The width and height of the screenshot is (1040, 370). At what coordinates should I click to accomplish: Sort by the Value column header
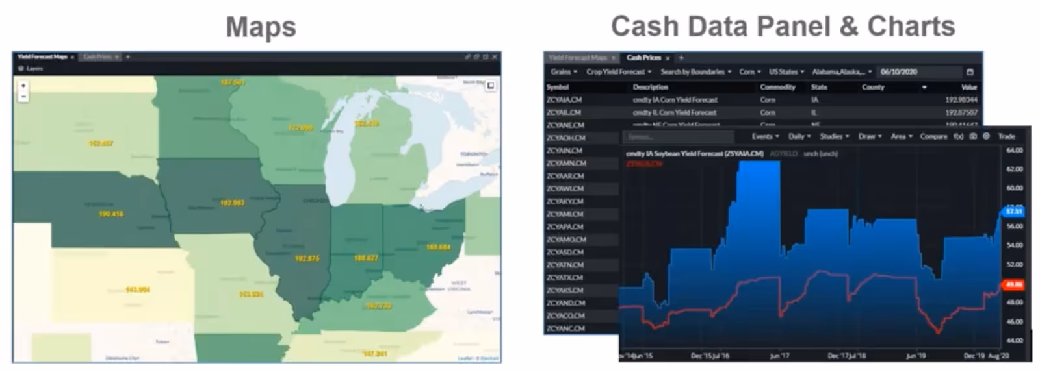click(x=969, y=87)
